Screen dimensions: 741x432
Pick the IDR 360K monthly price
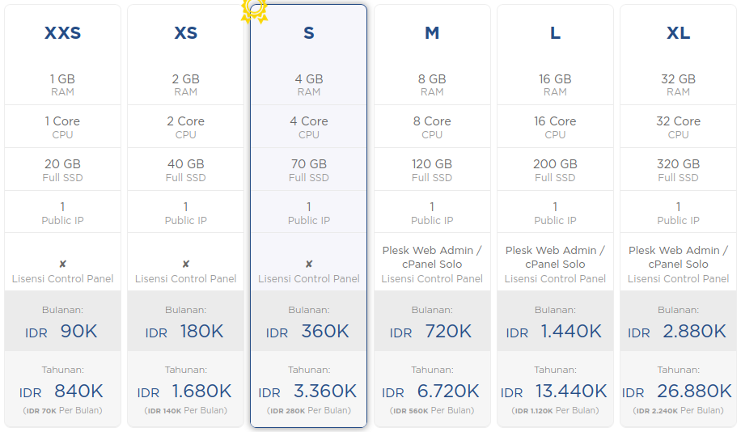tap(308, 332)
